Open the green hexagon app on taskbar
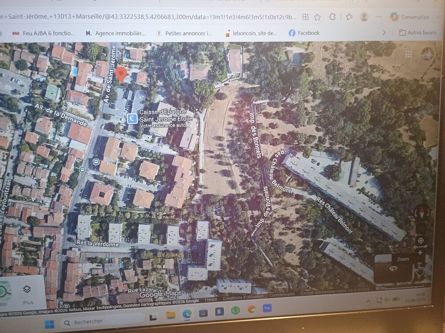 pyautogui.click(x=235, y=310)
